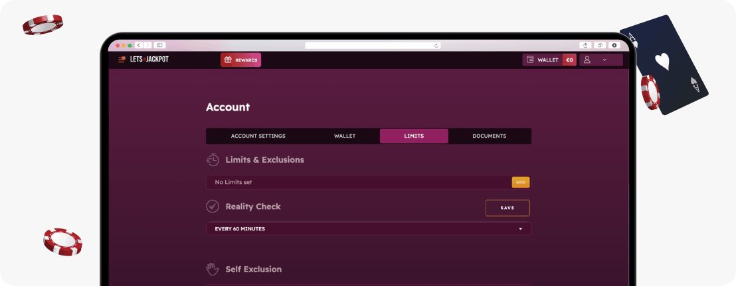The height and width of the screenshot is (286, 736).
Task: Expand the user account dropdown chevron
Action: (604, 60)
